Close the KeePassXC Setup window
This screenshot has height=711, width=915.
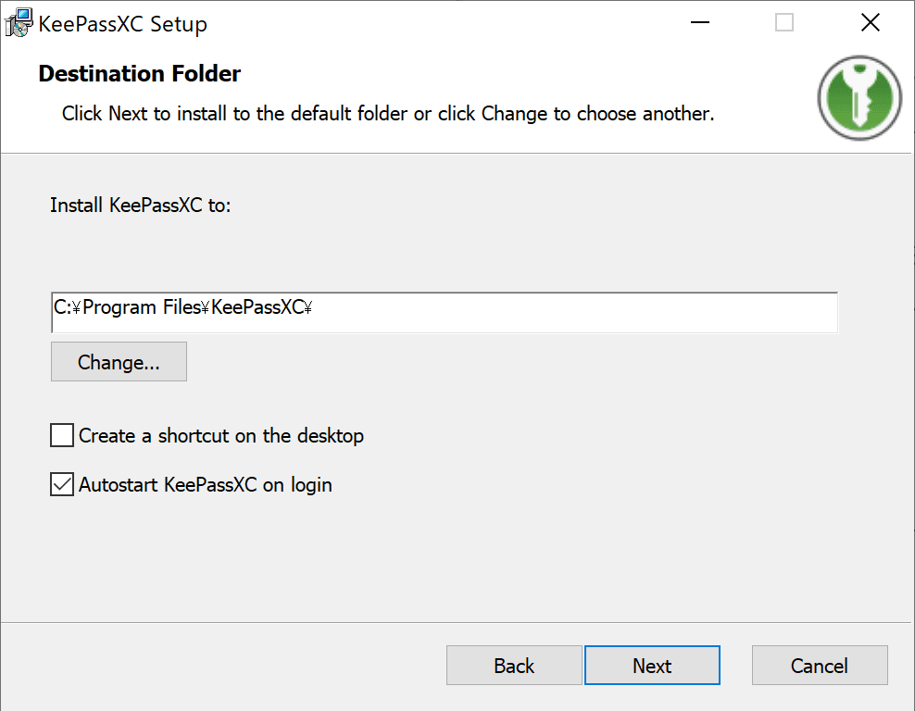click(x=870, y=23)
